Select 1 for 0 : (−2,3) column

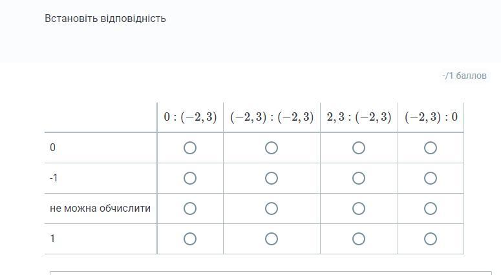tap(190, 239)
